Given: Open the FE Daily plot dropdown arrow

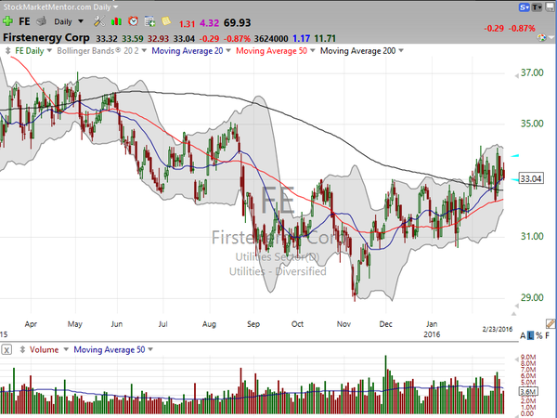Looking at the screenshot, I should (x=49, y=51).
